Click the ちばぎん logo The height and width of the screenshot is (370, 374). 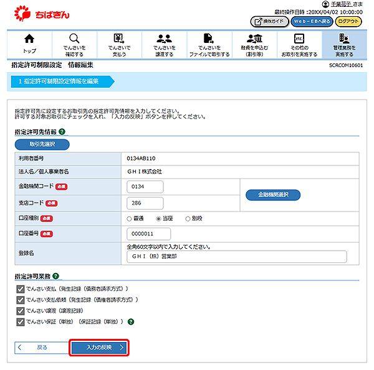pos(42,14)
